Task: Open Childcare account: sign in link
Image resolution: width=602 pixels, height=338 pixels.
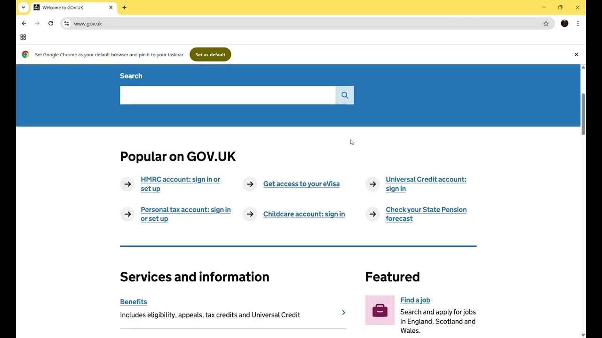Action: point(304,214)
